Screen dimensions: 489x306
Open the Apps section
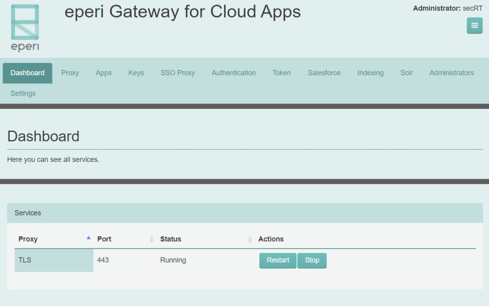[x=103, y=73]
